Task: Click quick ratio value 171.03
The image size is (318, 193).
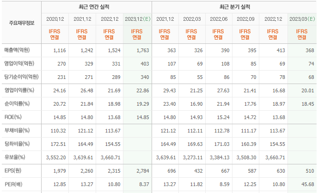Action: (222, 144)
